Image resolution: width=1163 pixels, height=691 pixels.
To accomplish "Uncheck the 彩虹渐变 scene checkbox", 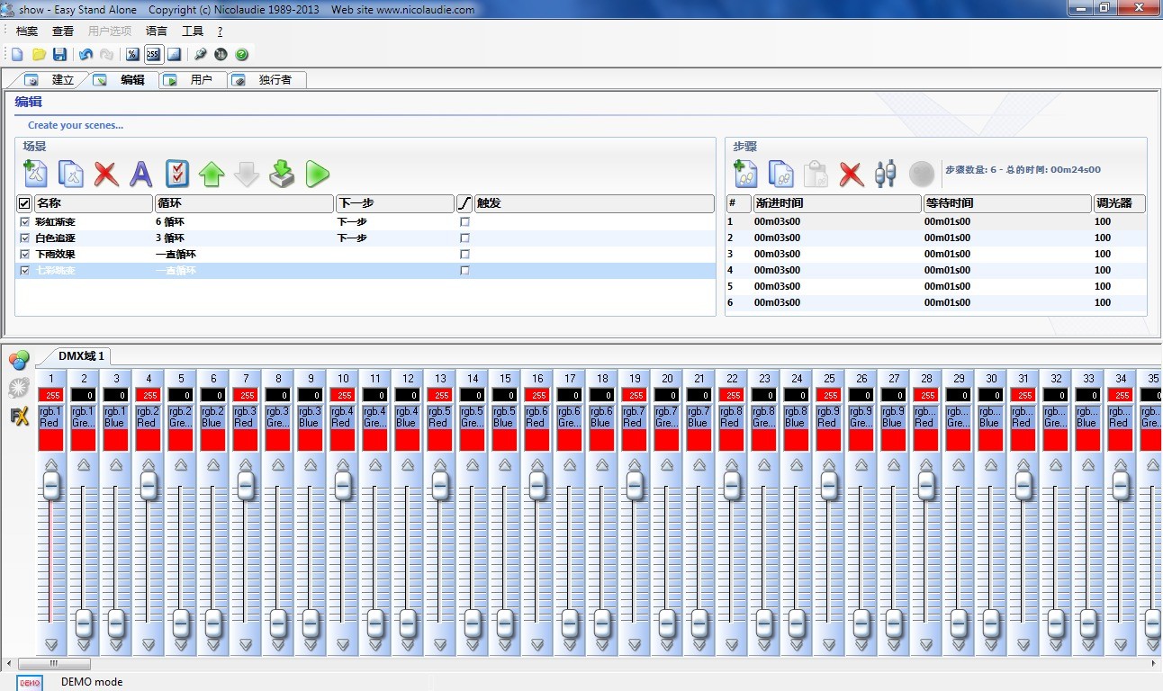I will click(x=24, y=222).
